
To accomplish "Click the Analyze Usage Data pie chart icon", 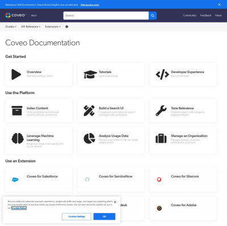I will click(x=89, y=138).
